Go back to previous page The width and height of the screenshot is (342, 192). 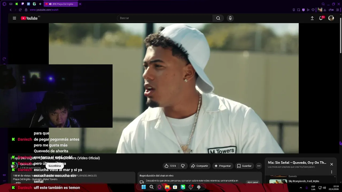pyautogui.click(x=11, y=10)
